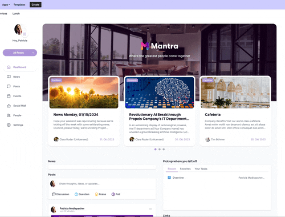Open the News Monday, 01/15/2024 article title
285x217 pixels.
(x=76, y=115)
